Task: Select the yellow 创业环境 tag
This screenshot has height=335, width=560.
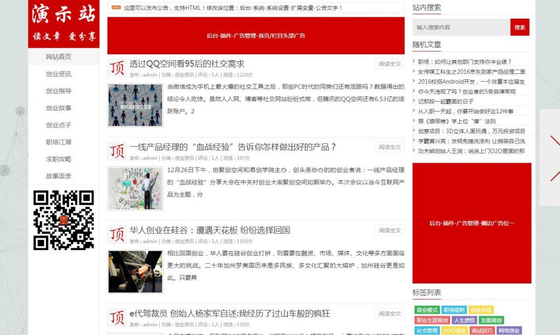Action: click(x=481, y=310)
